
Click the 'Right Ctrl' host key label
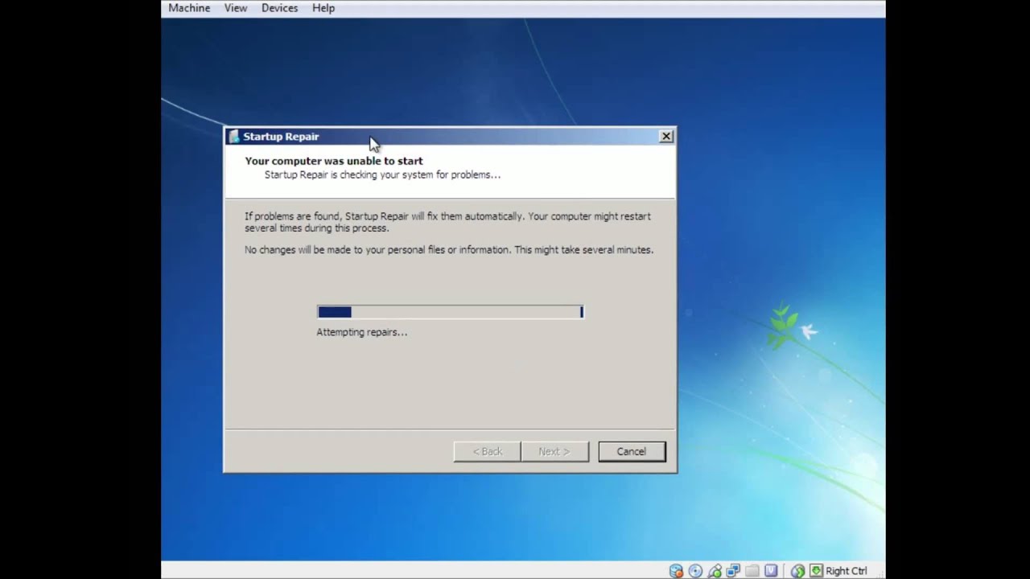(x=847, y=571)
